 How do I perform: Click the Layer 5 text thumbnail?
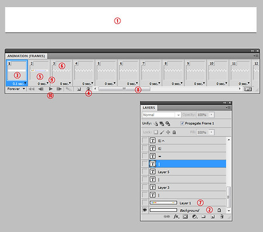click(153, 172)
